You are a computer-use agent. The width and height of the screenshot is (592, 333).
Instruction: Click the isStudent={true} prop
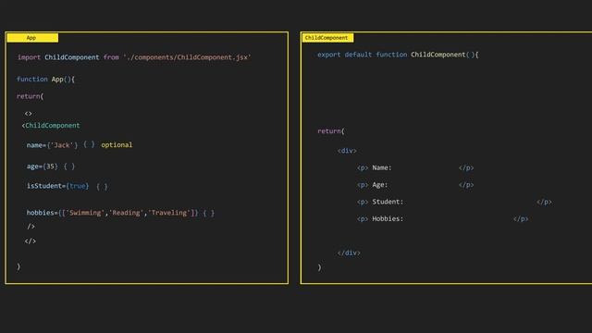pyautogui.click(x=57, y=186)
